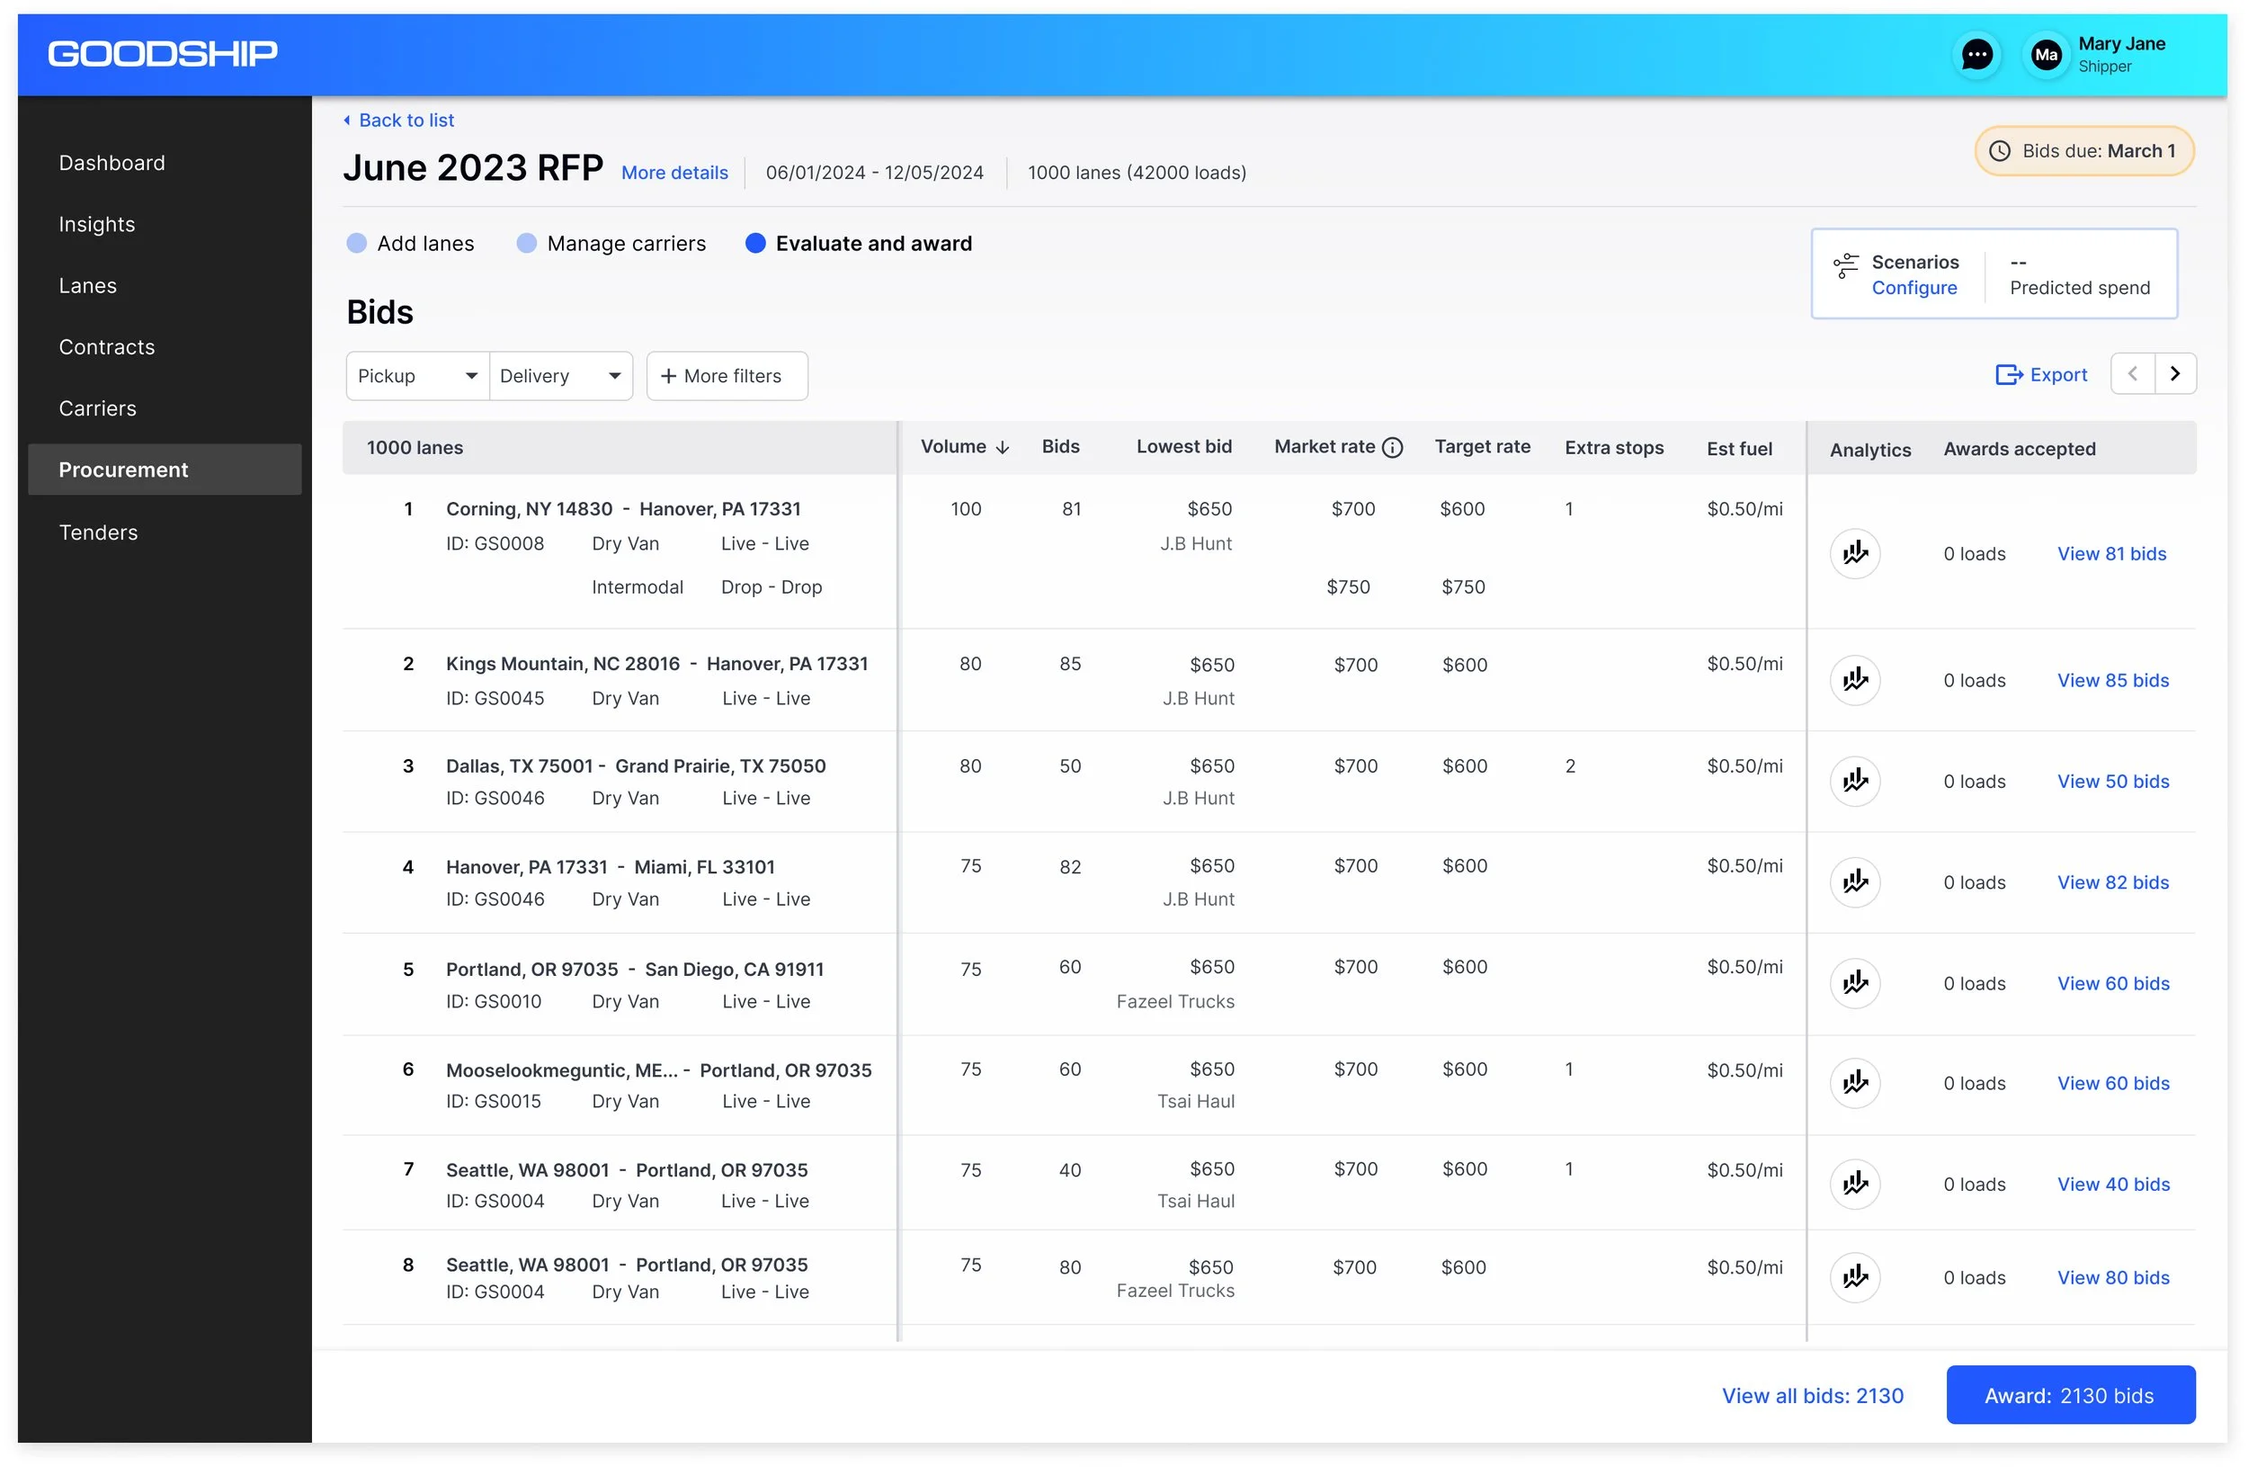Viewport: 2248px width, 1467px height.
Task: Click Market rate info icon
Action: tap(1392, 448)
